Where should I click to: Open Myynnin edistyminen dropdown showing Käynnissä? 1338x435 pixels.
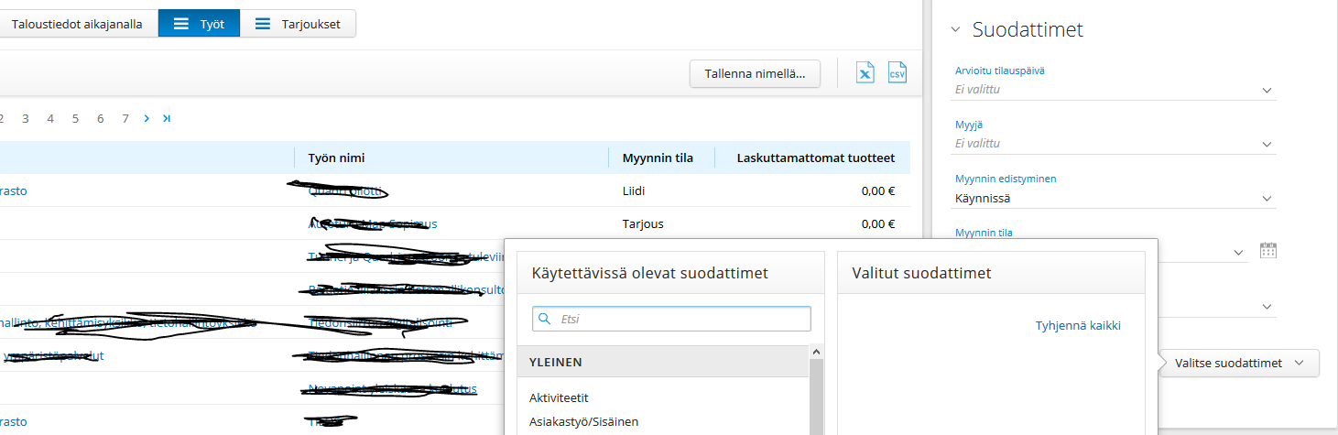click(x=1115, y=199)
